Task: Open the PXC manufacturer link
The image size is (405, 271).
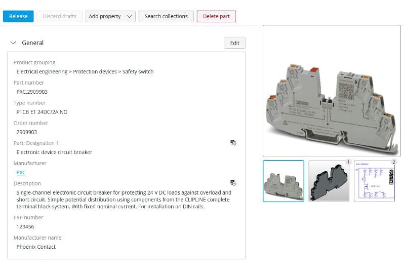Action: [x=21, y=172]
